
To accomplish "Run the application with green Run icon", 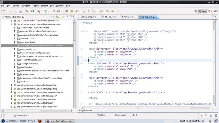I will pos(33,11).
